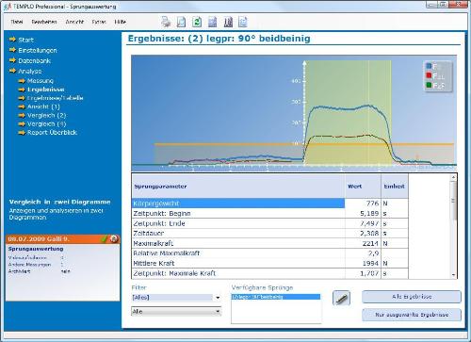Click the arrow icon beside Datenbank
This screenshot has width=471, height=342.
[x=12, y=60]
